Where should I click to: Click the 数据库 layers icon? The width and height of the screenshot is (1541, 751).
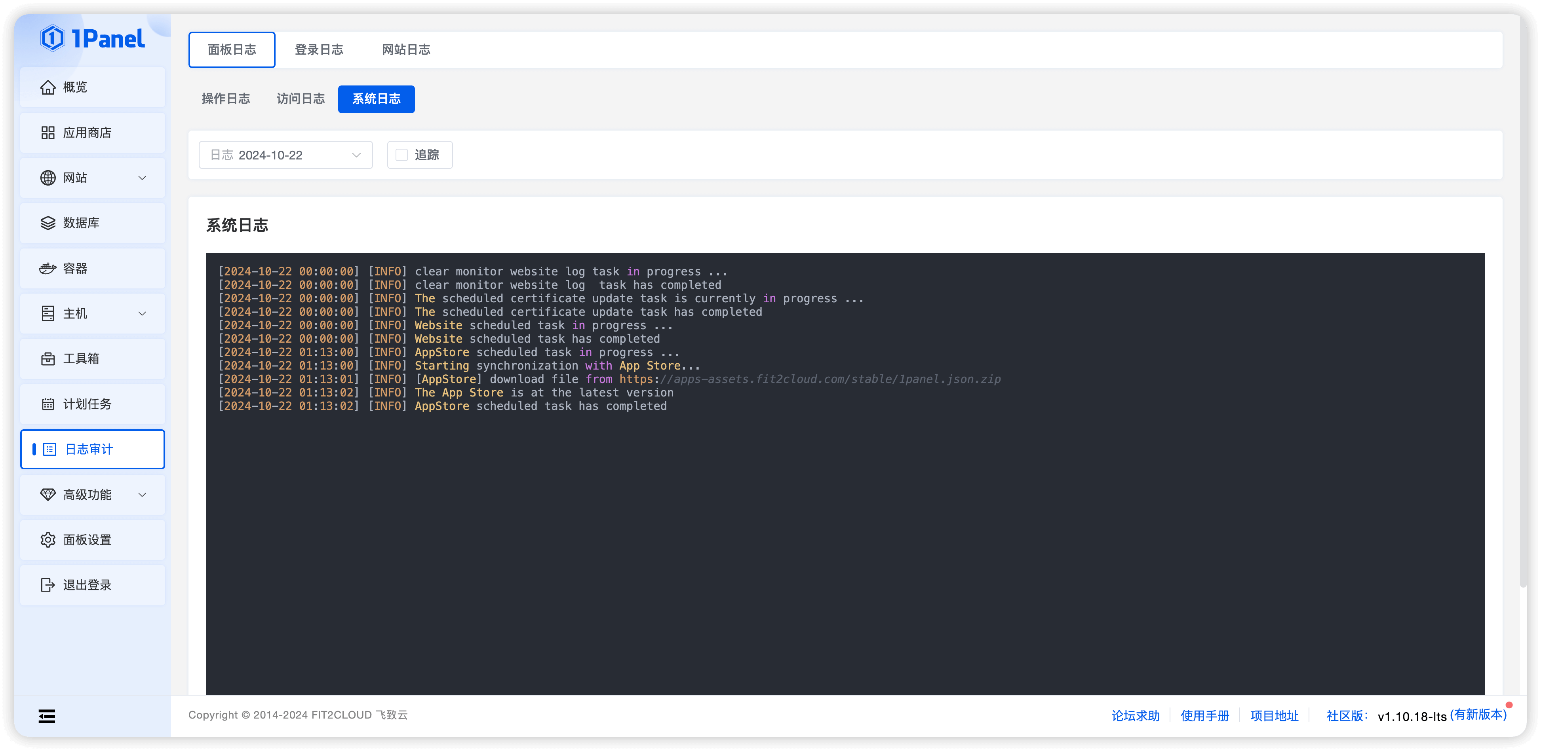coord(48,223)
